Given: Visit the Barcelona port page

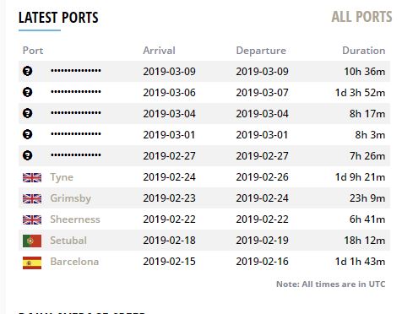Looking at the screenshot, I should [74, 262].
